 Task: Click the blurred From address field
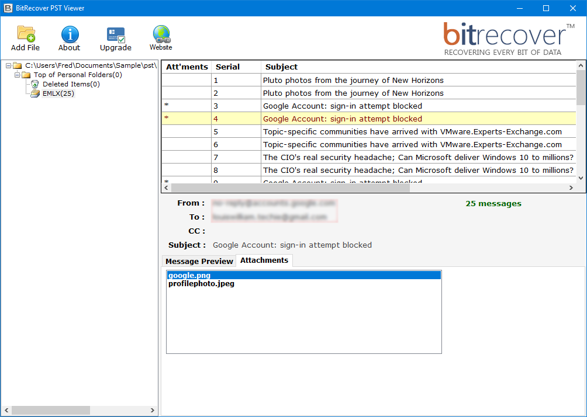coord(274,203)
